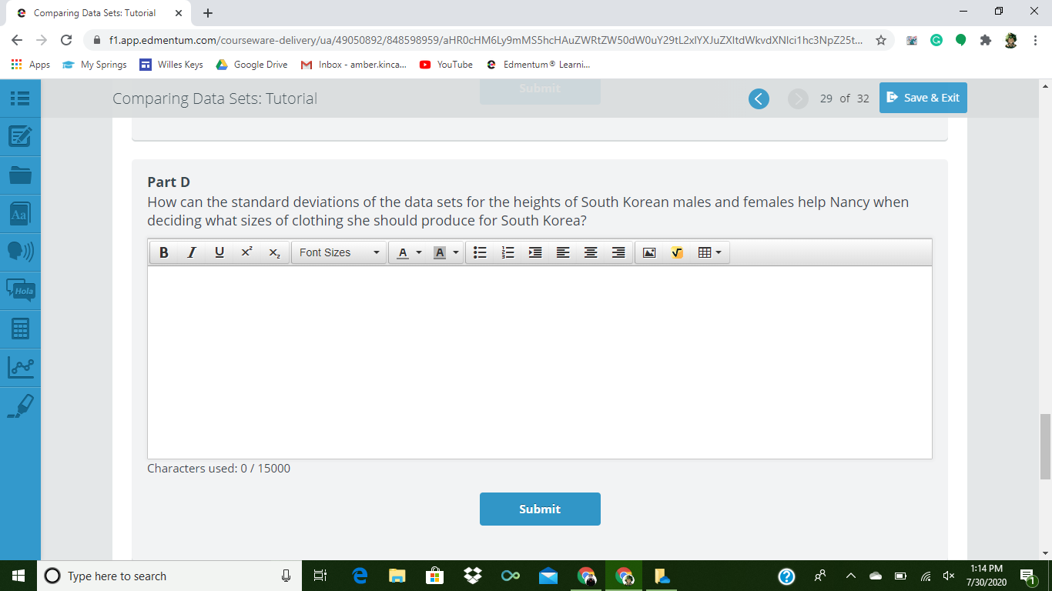Open the My Springs bookmark
Image resolution: width=1052 pixels, height=591 pixels.
tap(94, 65)
